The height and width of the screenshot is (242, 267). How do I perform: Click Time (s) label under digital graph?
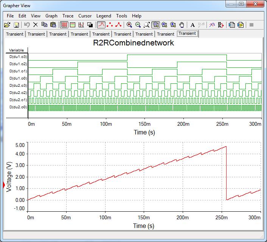(144, 133)
